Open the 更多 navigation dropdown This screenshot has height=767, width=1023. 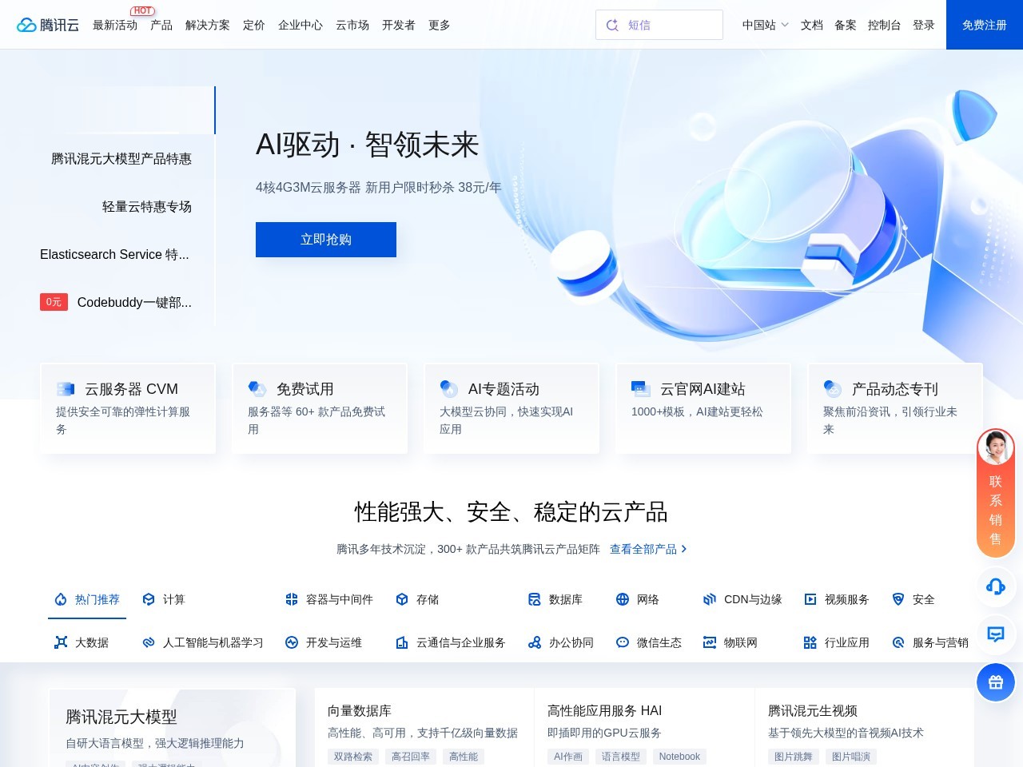coord(439,25)
